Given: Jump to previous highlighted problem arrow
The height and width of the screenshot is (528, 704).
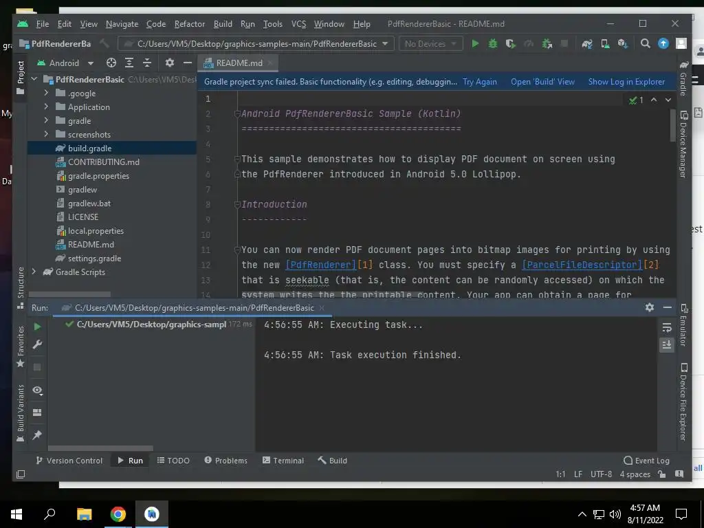Looking at the screenshot, I should coord(654,100).
